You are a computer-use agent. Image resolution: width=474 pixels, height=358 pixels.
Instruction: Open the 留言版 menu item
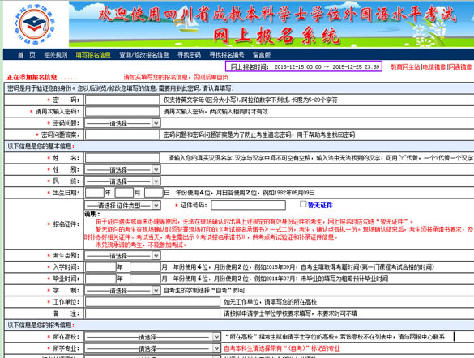pyautogui.click(x=262, y=55)
